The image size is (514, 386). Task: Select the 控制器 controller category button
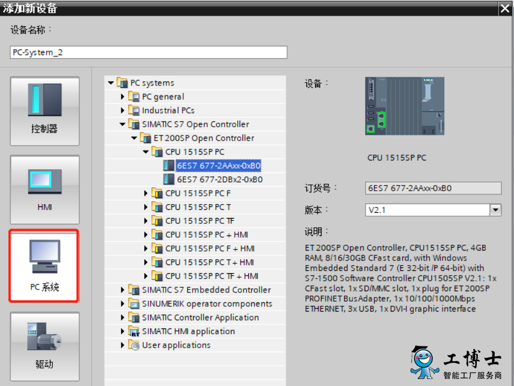tap(45, 111)
